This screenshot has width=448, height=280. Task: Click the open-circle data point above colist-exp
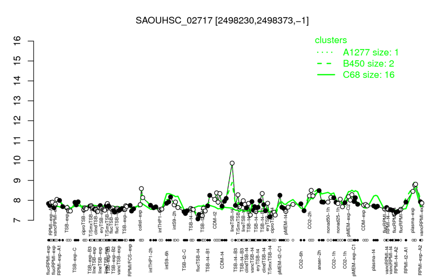141,189
